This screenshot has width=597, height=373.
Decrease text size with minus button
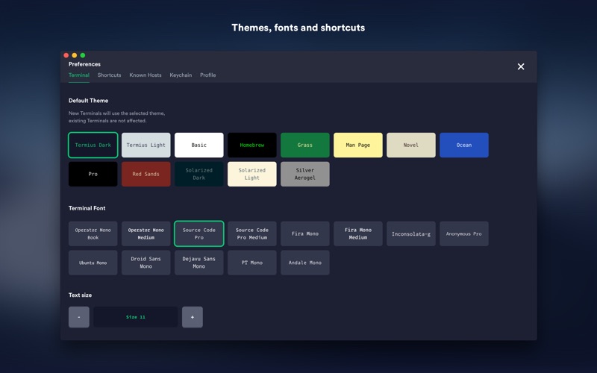click(x=79, y=317)
